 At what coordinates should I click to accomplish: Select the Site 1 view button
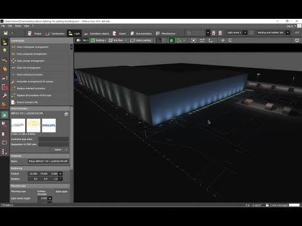(x=82, y=40)
